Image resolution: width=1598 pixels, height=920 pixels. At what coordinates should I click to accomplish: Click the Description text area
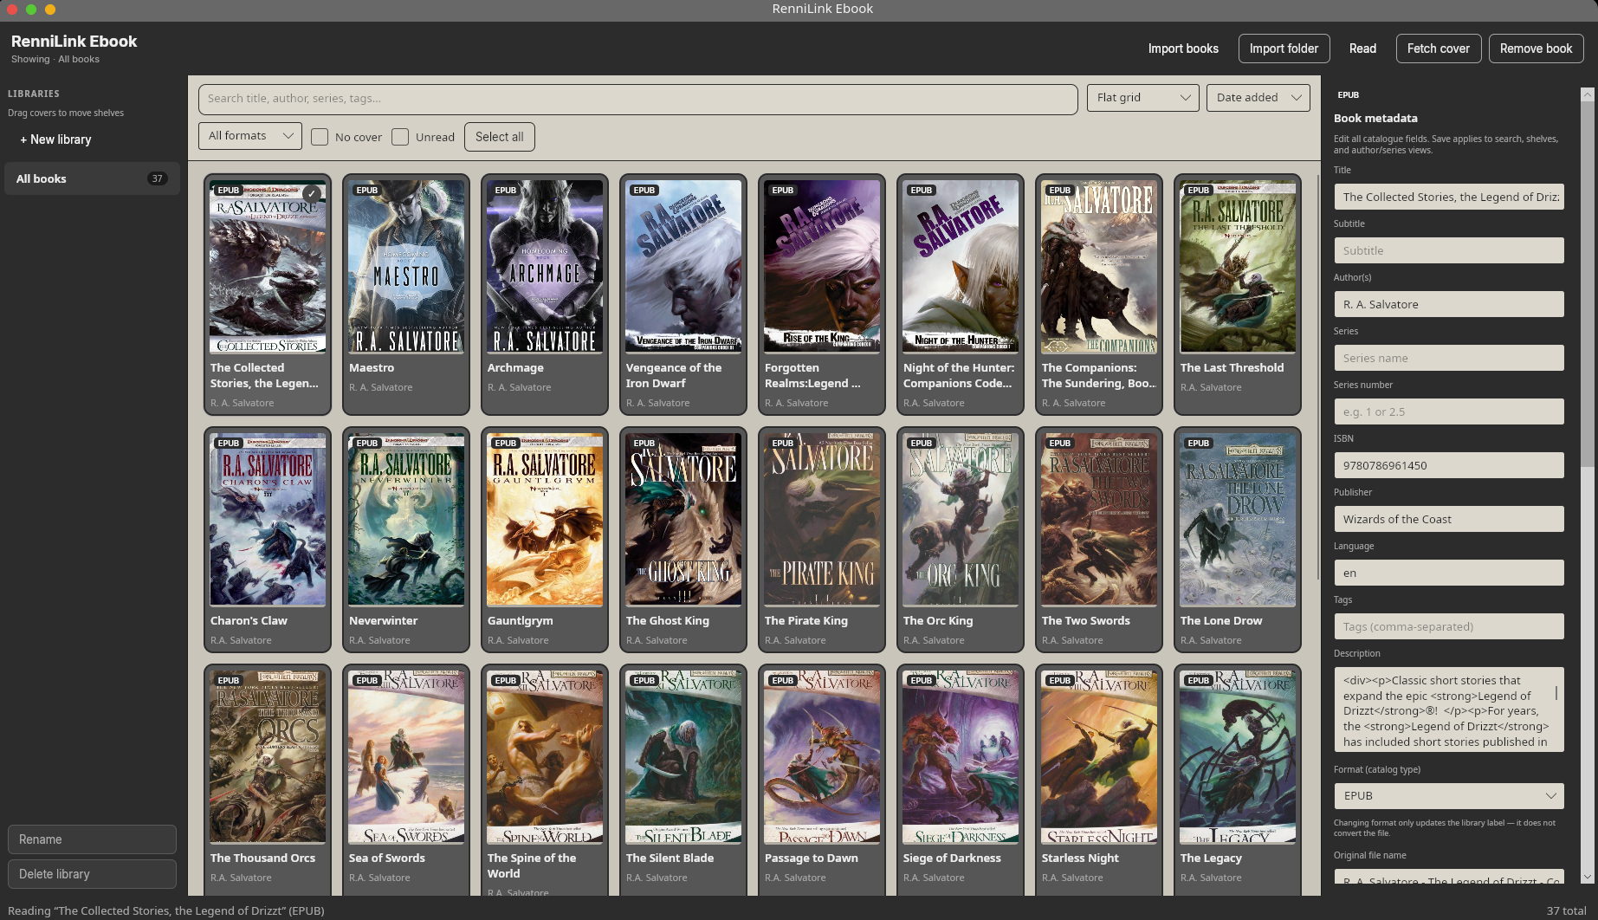pyautogui.click(x=1449, y=709)
